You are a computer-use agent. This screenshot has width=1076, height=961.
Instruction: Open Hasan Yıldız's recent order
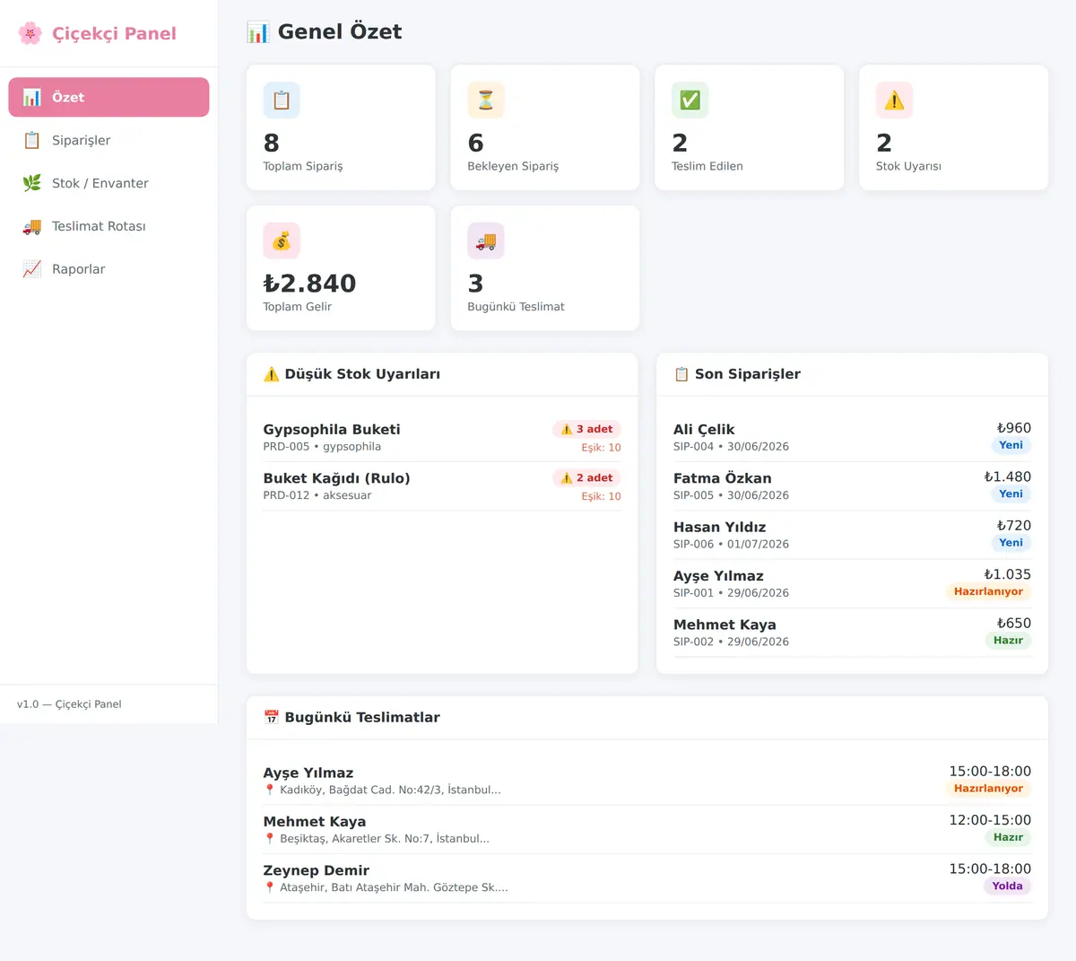coord(852,535)
